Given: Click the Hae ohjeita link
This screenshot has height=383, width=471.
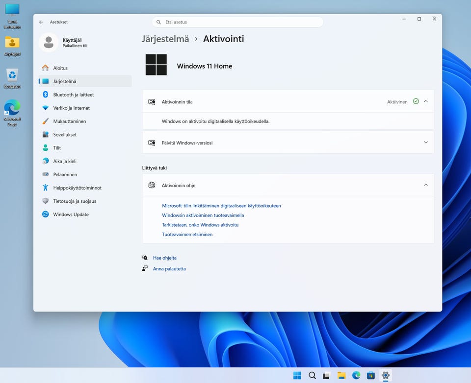Looking at the screenshot, I should point(165,258).
